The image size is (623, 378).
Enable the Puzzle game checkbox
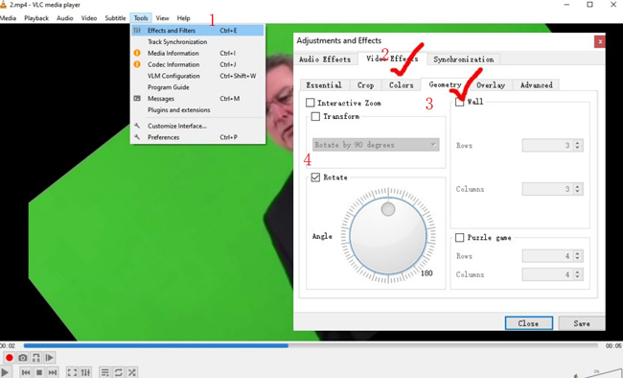pyautogui.click(x=460, y=238)
